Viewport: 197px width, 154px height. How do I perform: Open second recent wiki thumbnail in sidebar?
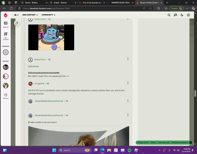pyautogui.click(x=6, y=76)
